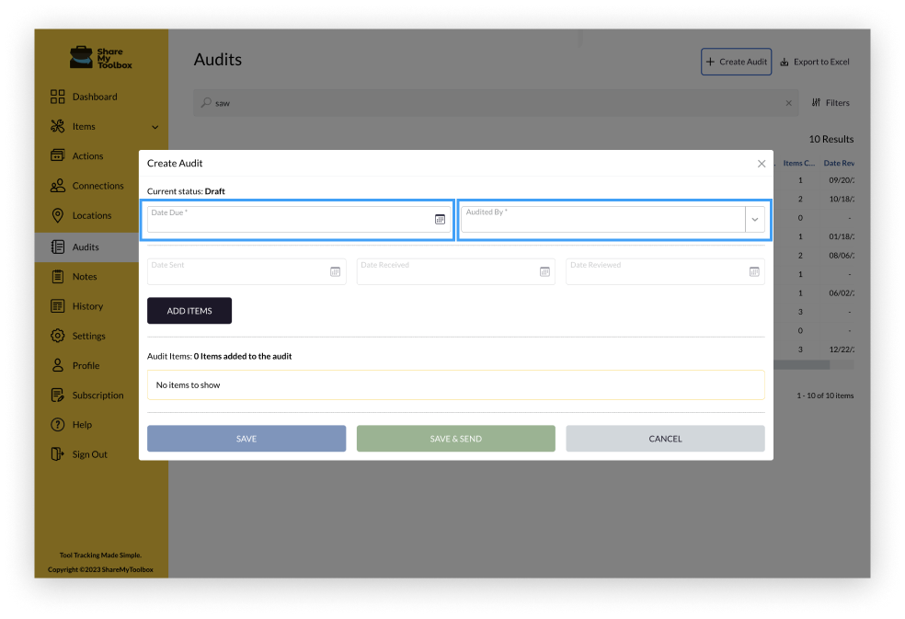Open the Date Reviewed calendar picker
This screenshot has width=905, height=619.
click(753, 271)
